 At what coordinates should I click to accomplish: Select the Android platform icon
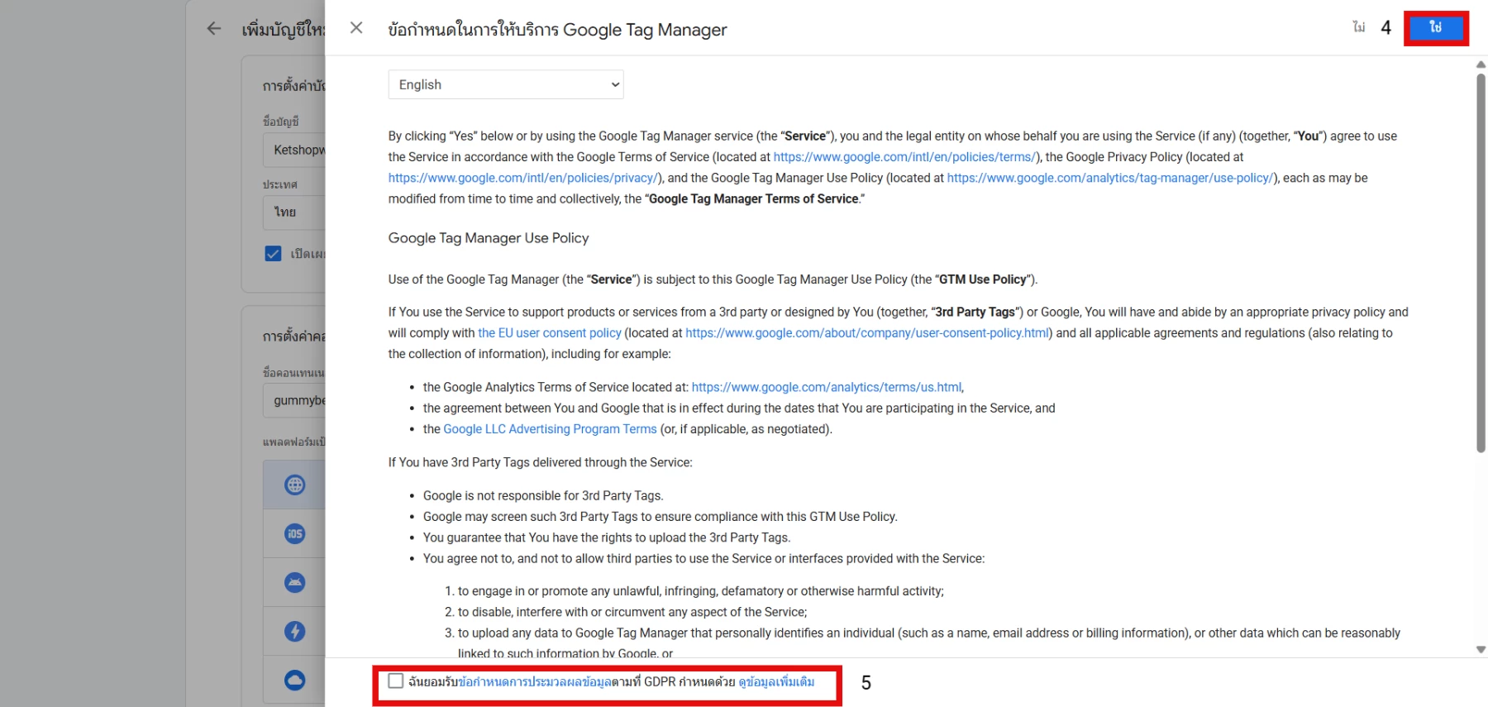[294, 583]
